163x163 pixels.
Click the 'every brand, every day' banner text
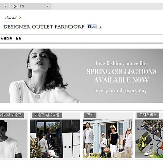coord(121,91)
